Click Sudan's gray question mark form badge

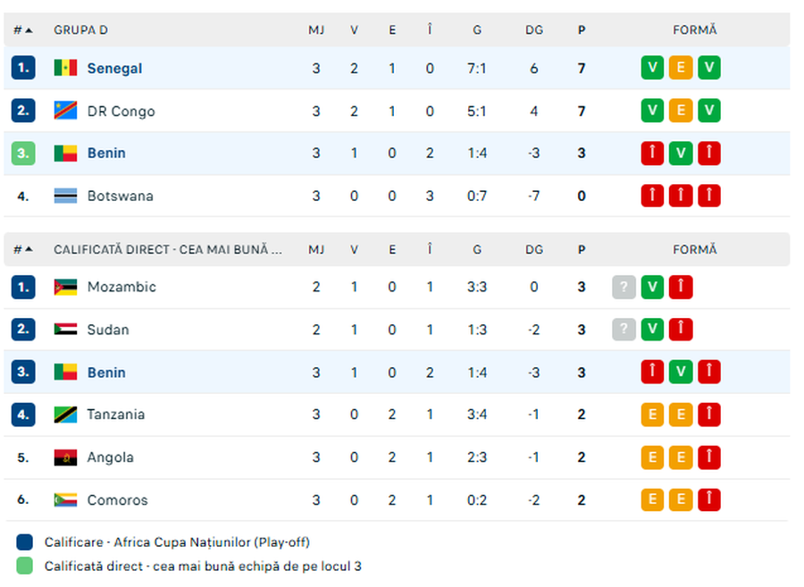624,330
